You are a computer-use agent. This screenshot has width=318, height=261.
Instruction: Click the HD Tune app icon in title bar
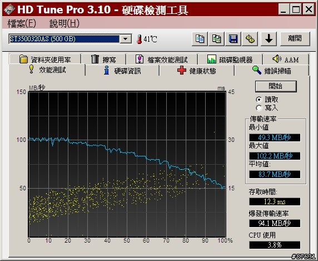click(x=9, y=9)
